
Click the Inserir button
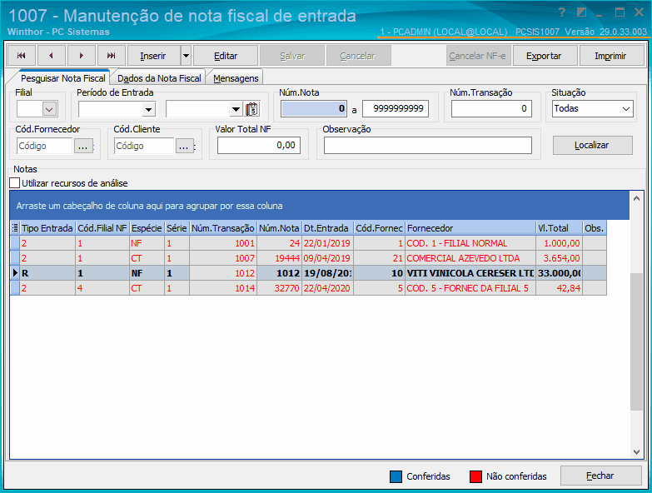[x=153, y=56]
